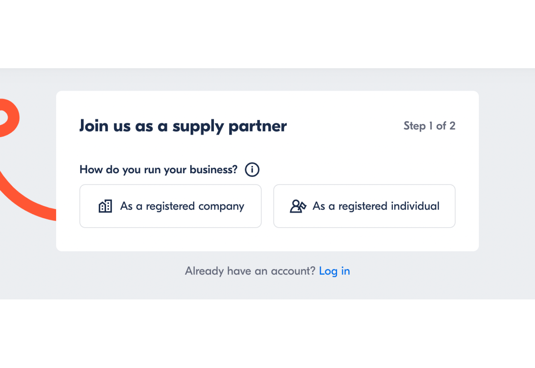Click the 'Log in' link
Screen dimensions: 535x368
click(334, 271)
